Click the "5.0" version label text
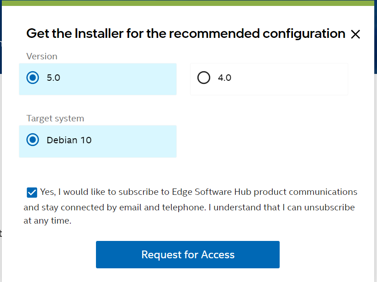This screenshot has width=377, height=282. pyautogui.click(x=53, y=78)
